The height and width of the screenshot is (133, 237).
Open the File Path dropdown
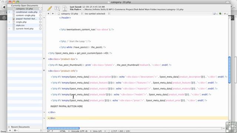tap(75, 9)
